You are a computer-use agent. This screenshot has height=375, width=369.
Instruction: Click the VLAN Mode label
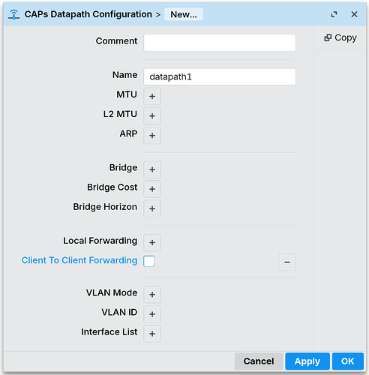click(112, 292)
